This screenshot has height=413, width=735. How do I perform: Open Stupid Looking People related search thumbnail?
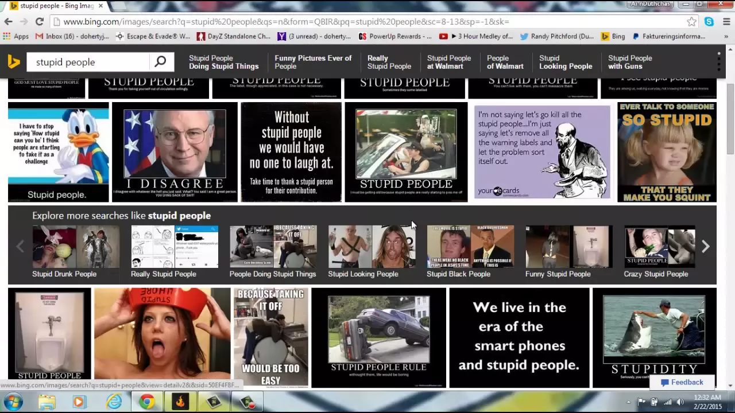coord(372,252)
